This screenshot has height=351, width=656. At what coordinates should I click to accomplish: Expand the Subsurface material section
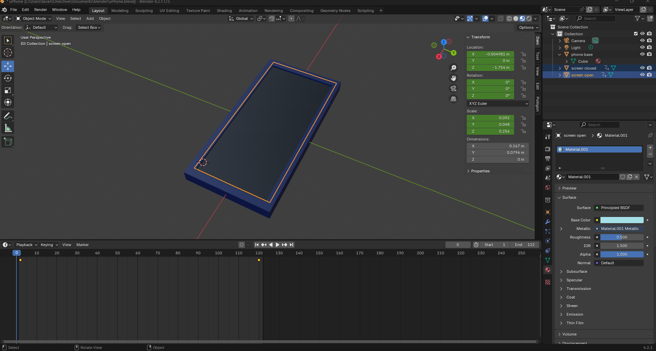click(x=576, y=271)
